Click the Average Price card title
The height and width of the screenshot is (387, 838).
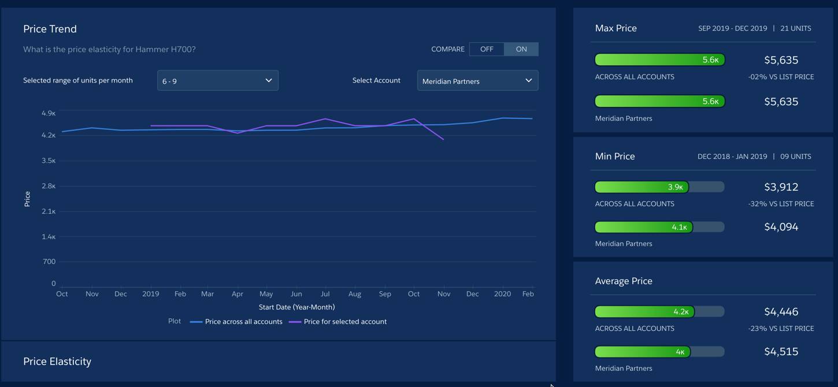click(x=624, y=281)
